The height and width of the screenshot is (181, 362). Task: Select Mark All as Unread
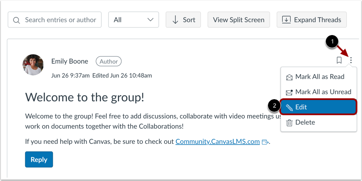point(323,92)
